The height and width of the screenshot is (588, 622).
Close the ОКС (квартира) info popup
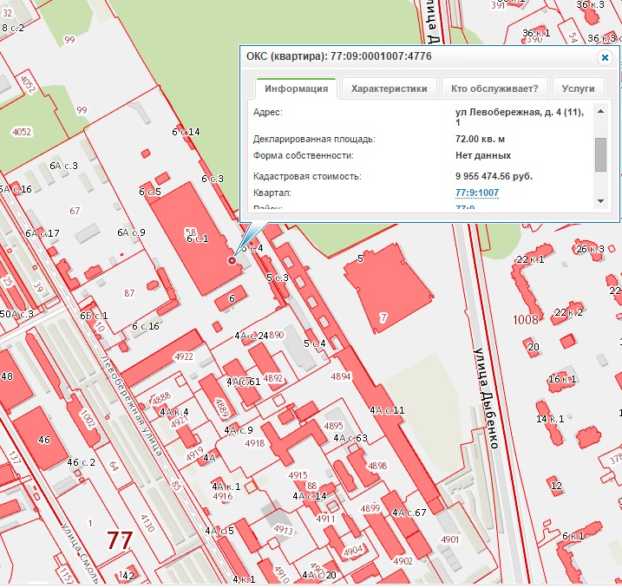(605, 58)
